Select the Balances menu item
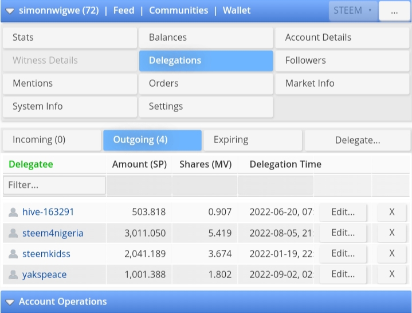 [x=206, y=38]
